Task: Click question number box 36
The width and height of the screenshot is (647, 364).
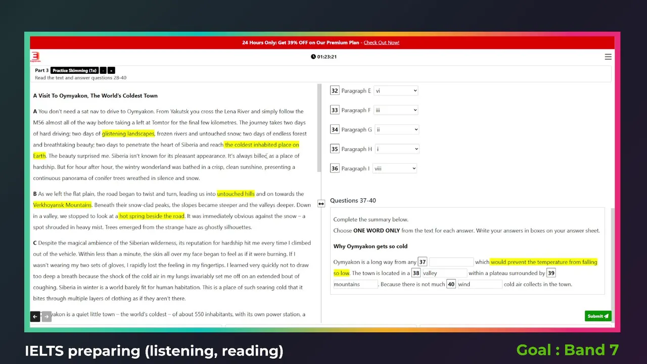Action: 335,168
